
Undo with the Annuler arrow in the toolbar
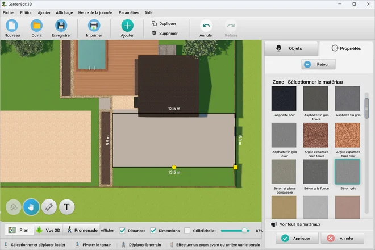point(206,26)
